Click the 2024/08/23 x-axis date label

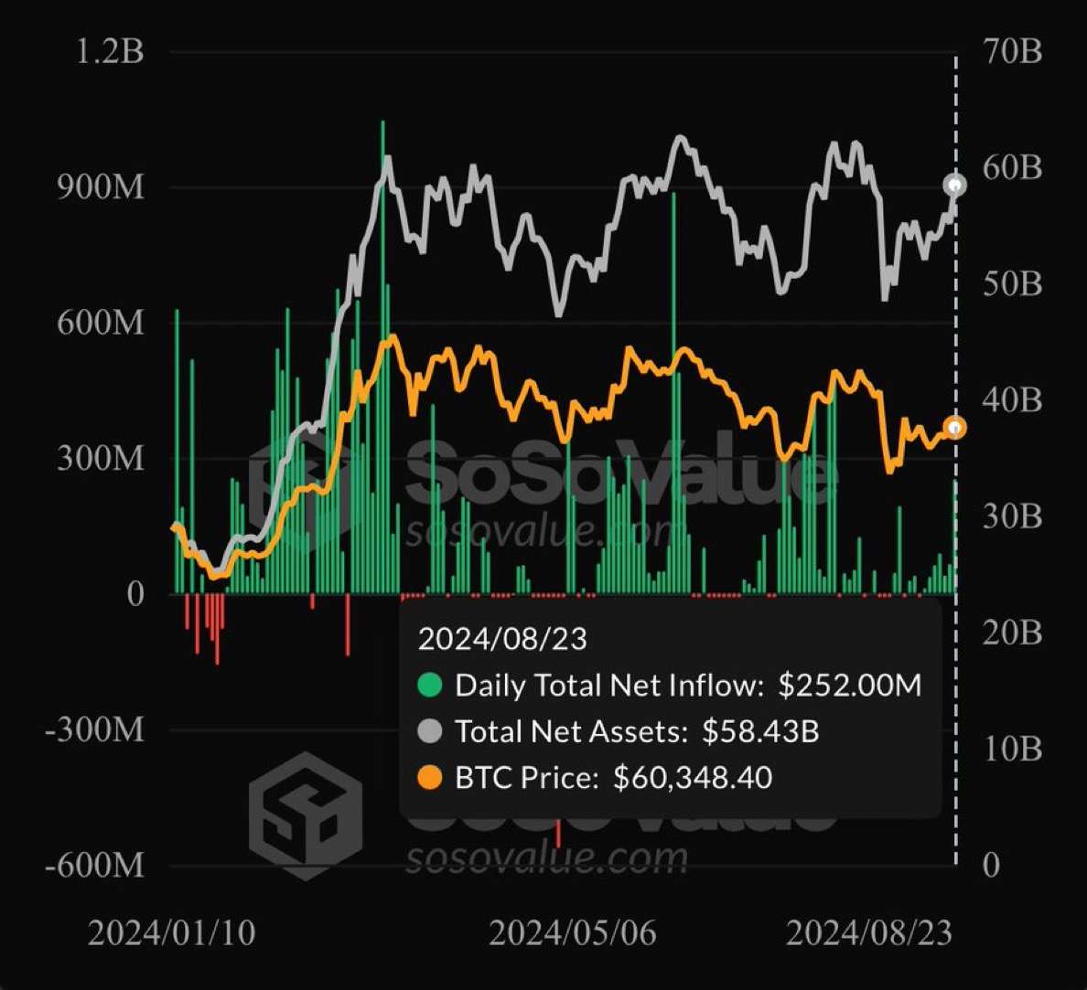868,933
